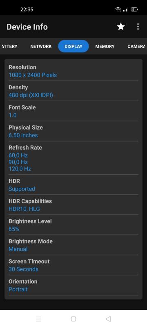Tap the Density 480 dpi row
This screenshot has height=328, width=147.
pyautogui.click(x=73, y=91)
